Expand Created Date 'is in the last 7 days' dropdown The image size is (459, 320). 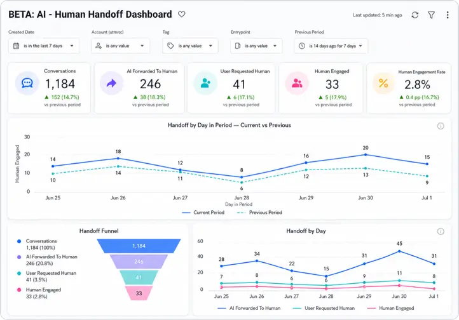pos(44,46)
